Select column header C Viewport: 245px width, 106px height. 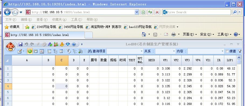click(x=62, y=60)
